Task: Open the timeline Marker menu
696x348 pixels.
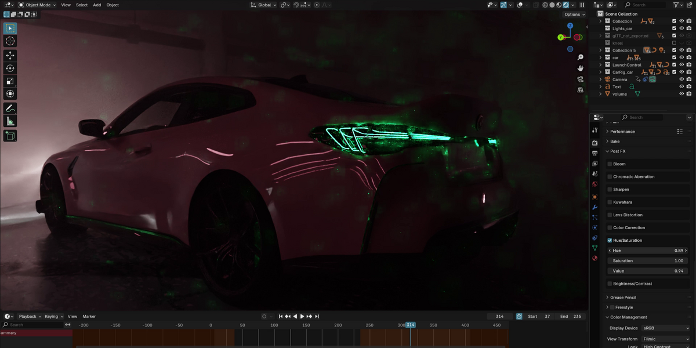Action: [89, 317]
